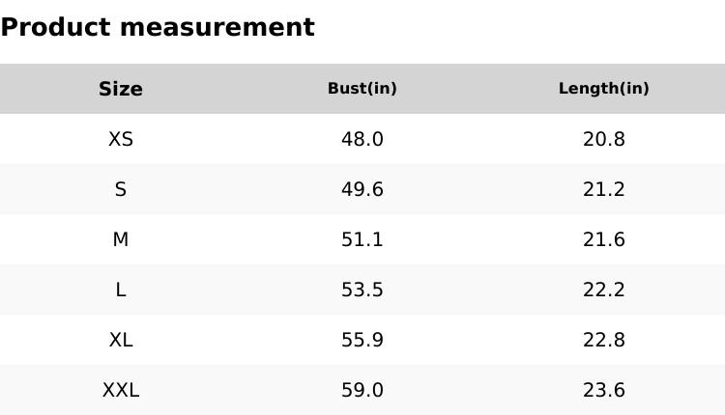Image resolution: width=725 pixels, height=415 pixels.
Task: Click the Bust(in) column header
Action: pyautogui.click(x=362, y=89)
